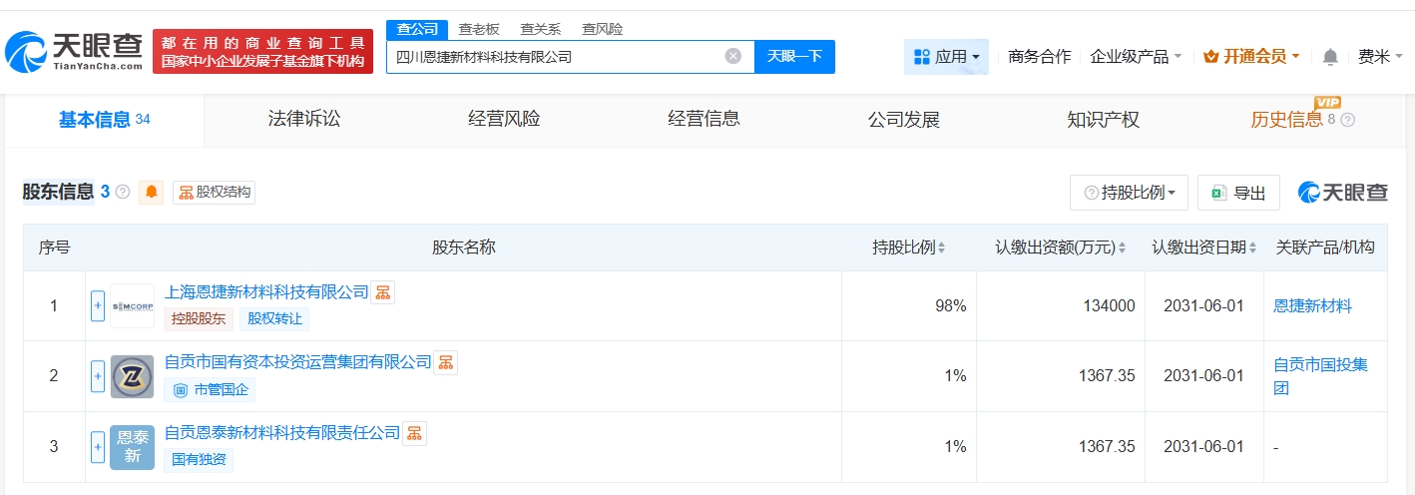Image resolution: width=1415 pixels, height=495 pixels.
Task: Open Z logo of second shareholder
Action: point(132,376)
